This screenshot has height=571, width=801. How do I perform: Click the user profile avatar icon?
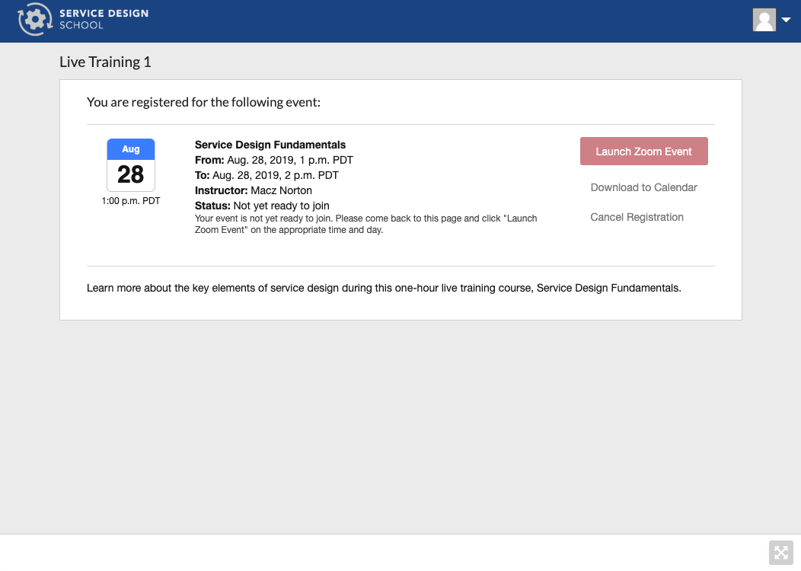(x=764, y=21)
